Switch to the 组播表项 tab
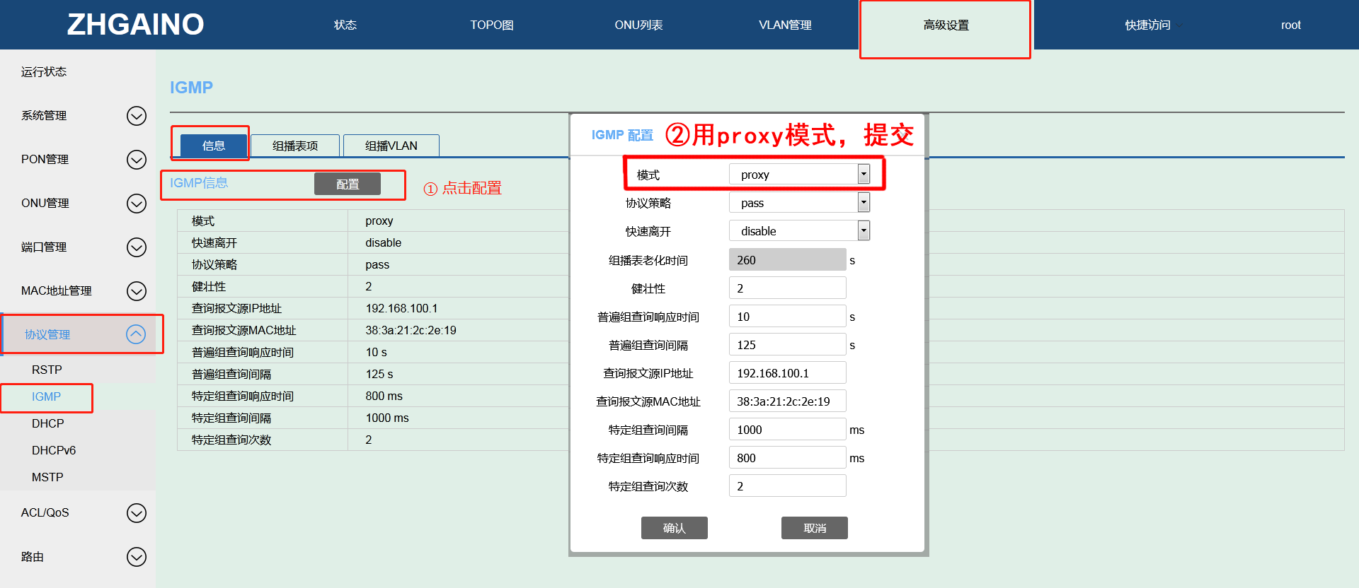This screenshot has width=1359, height=588. [x=295, y=146]
